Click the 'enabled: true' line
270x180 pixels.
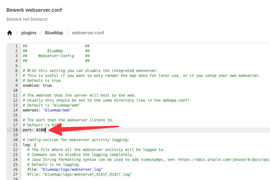(37, 86)
